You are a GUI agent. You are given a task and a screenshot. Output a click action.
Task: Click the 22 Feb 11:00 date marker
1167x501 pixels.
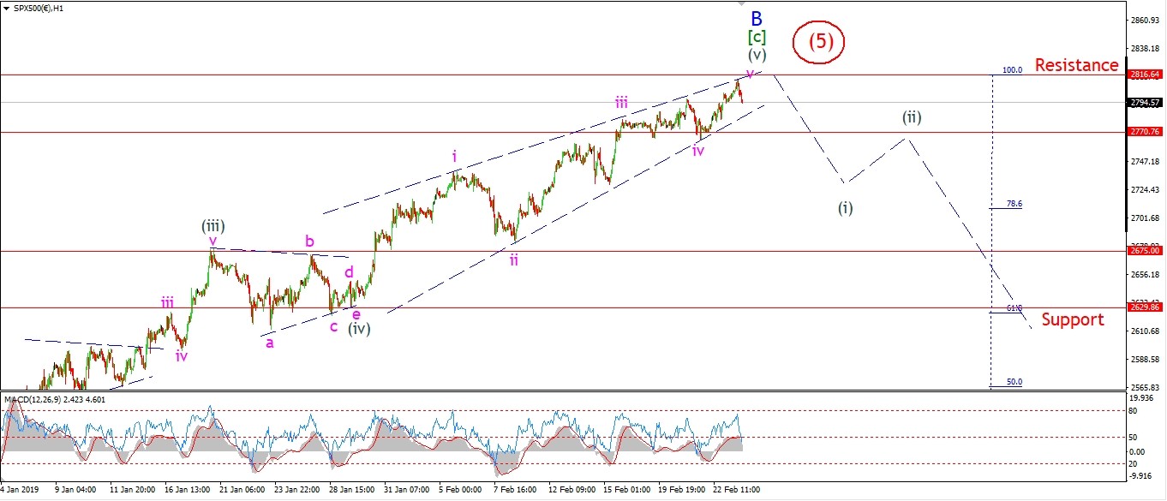click(733, 491)
